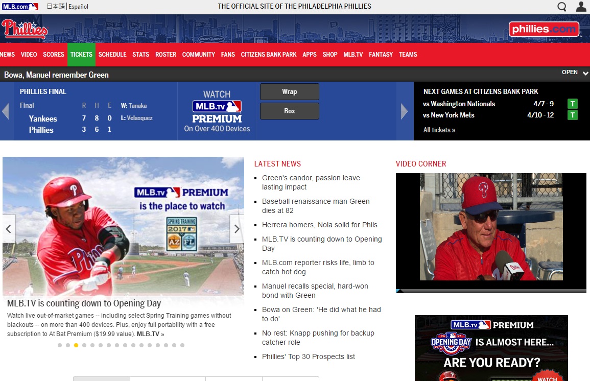
Task: Show next carousel slide arrow
Action: coord(237,229)
